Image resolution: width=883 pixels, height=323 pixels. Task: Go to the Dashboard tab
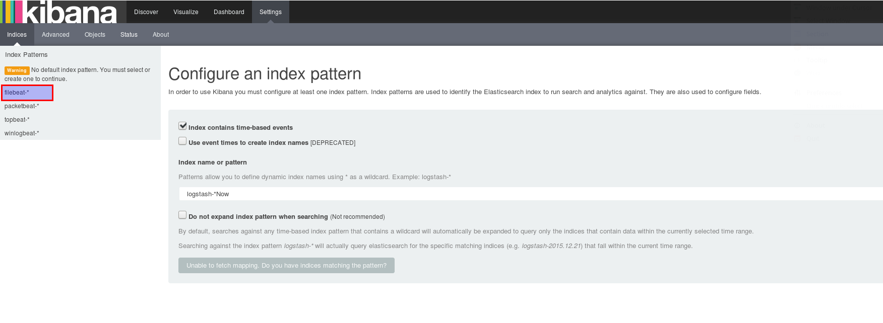tap(229, 12)
